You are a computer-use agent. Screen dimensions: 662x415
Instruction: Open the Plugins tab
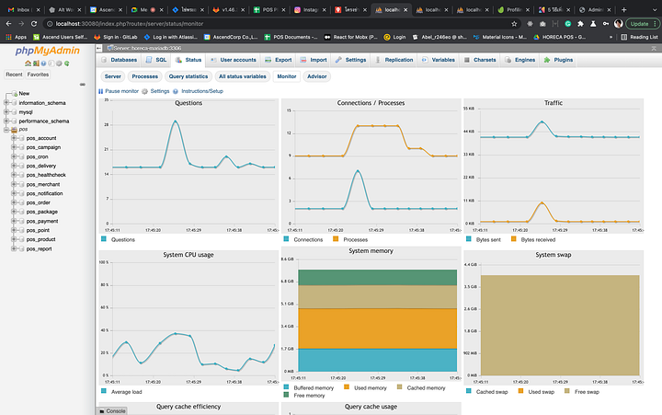point(558,60)
